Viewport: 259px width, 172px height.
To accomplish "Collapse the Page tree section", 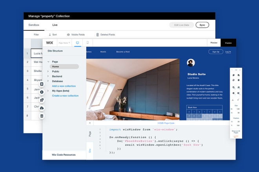I will coord(48,62).
